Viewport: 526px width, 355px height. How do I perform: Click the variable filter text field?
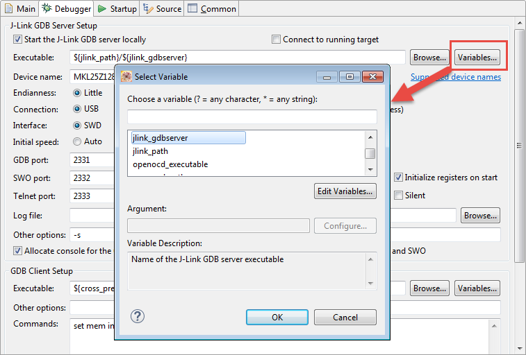click(x=252, y=116)
